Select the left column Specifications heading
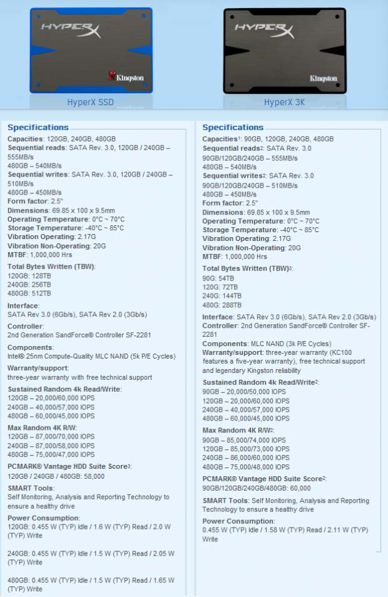 tap(38, 128)
